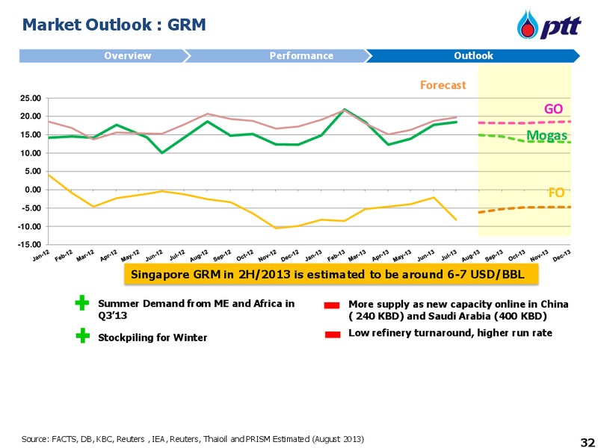Click the Jan-12 axis label
Screen dimensions: 598x448
click(41, 255)
